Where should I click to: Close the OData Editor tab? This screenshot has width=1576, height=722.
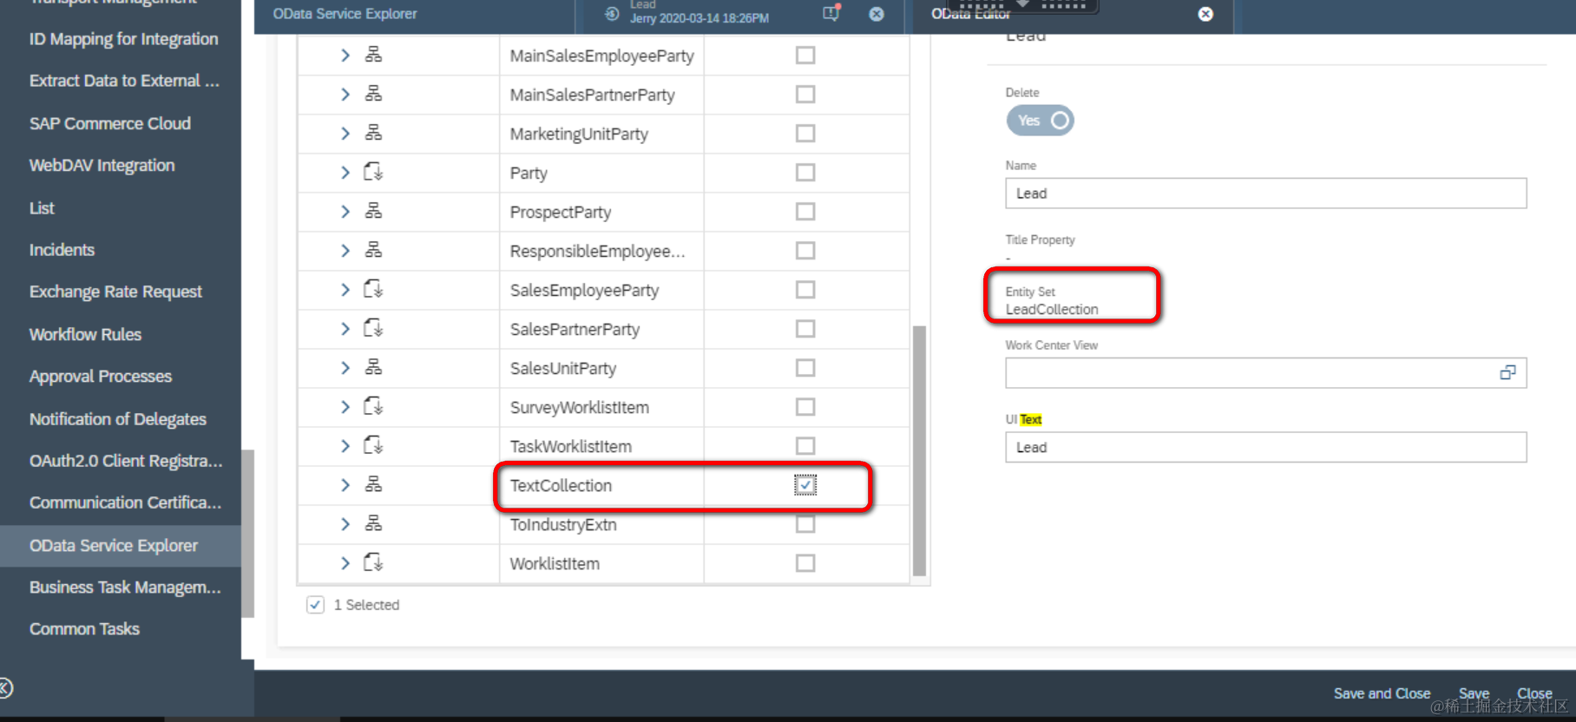click(x=1205, y=14)
